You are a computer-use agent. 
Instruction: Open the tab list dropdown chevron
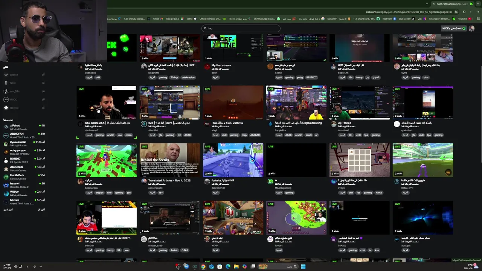point(478,4)
